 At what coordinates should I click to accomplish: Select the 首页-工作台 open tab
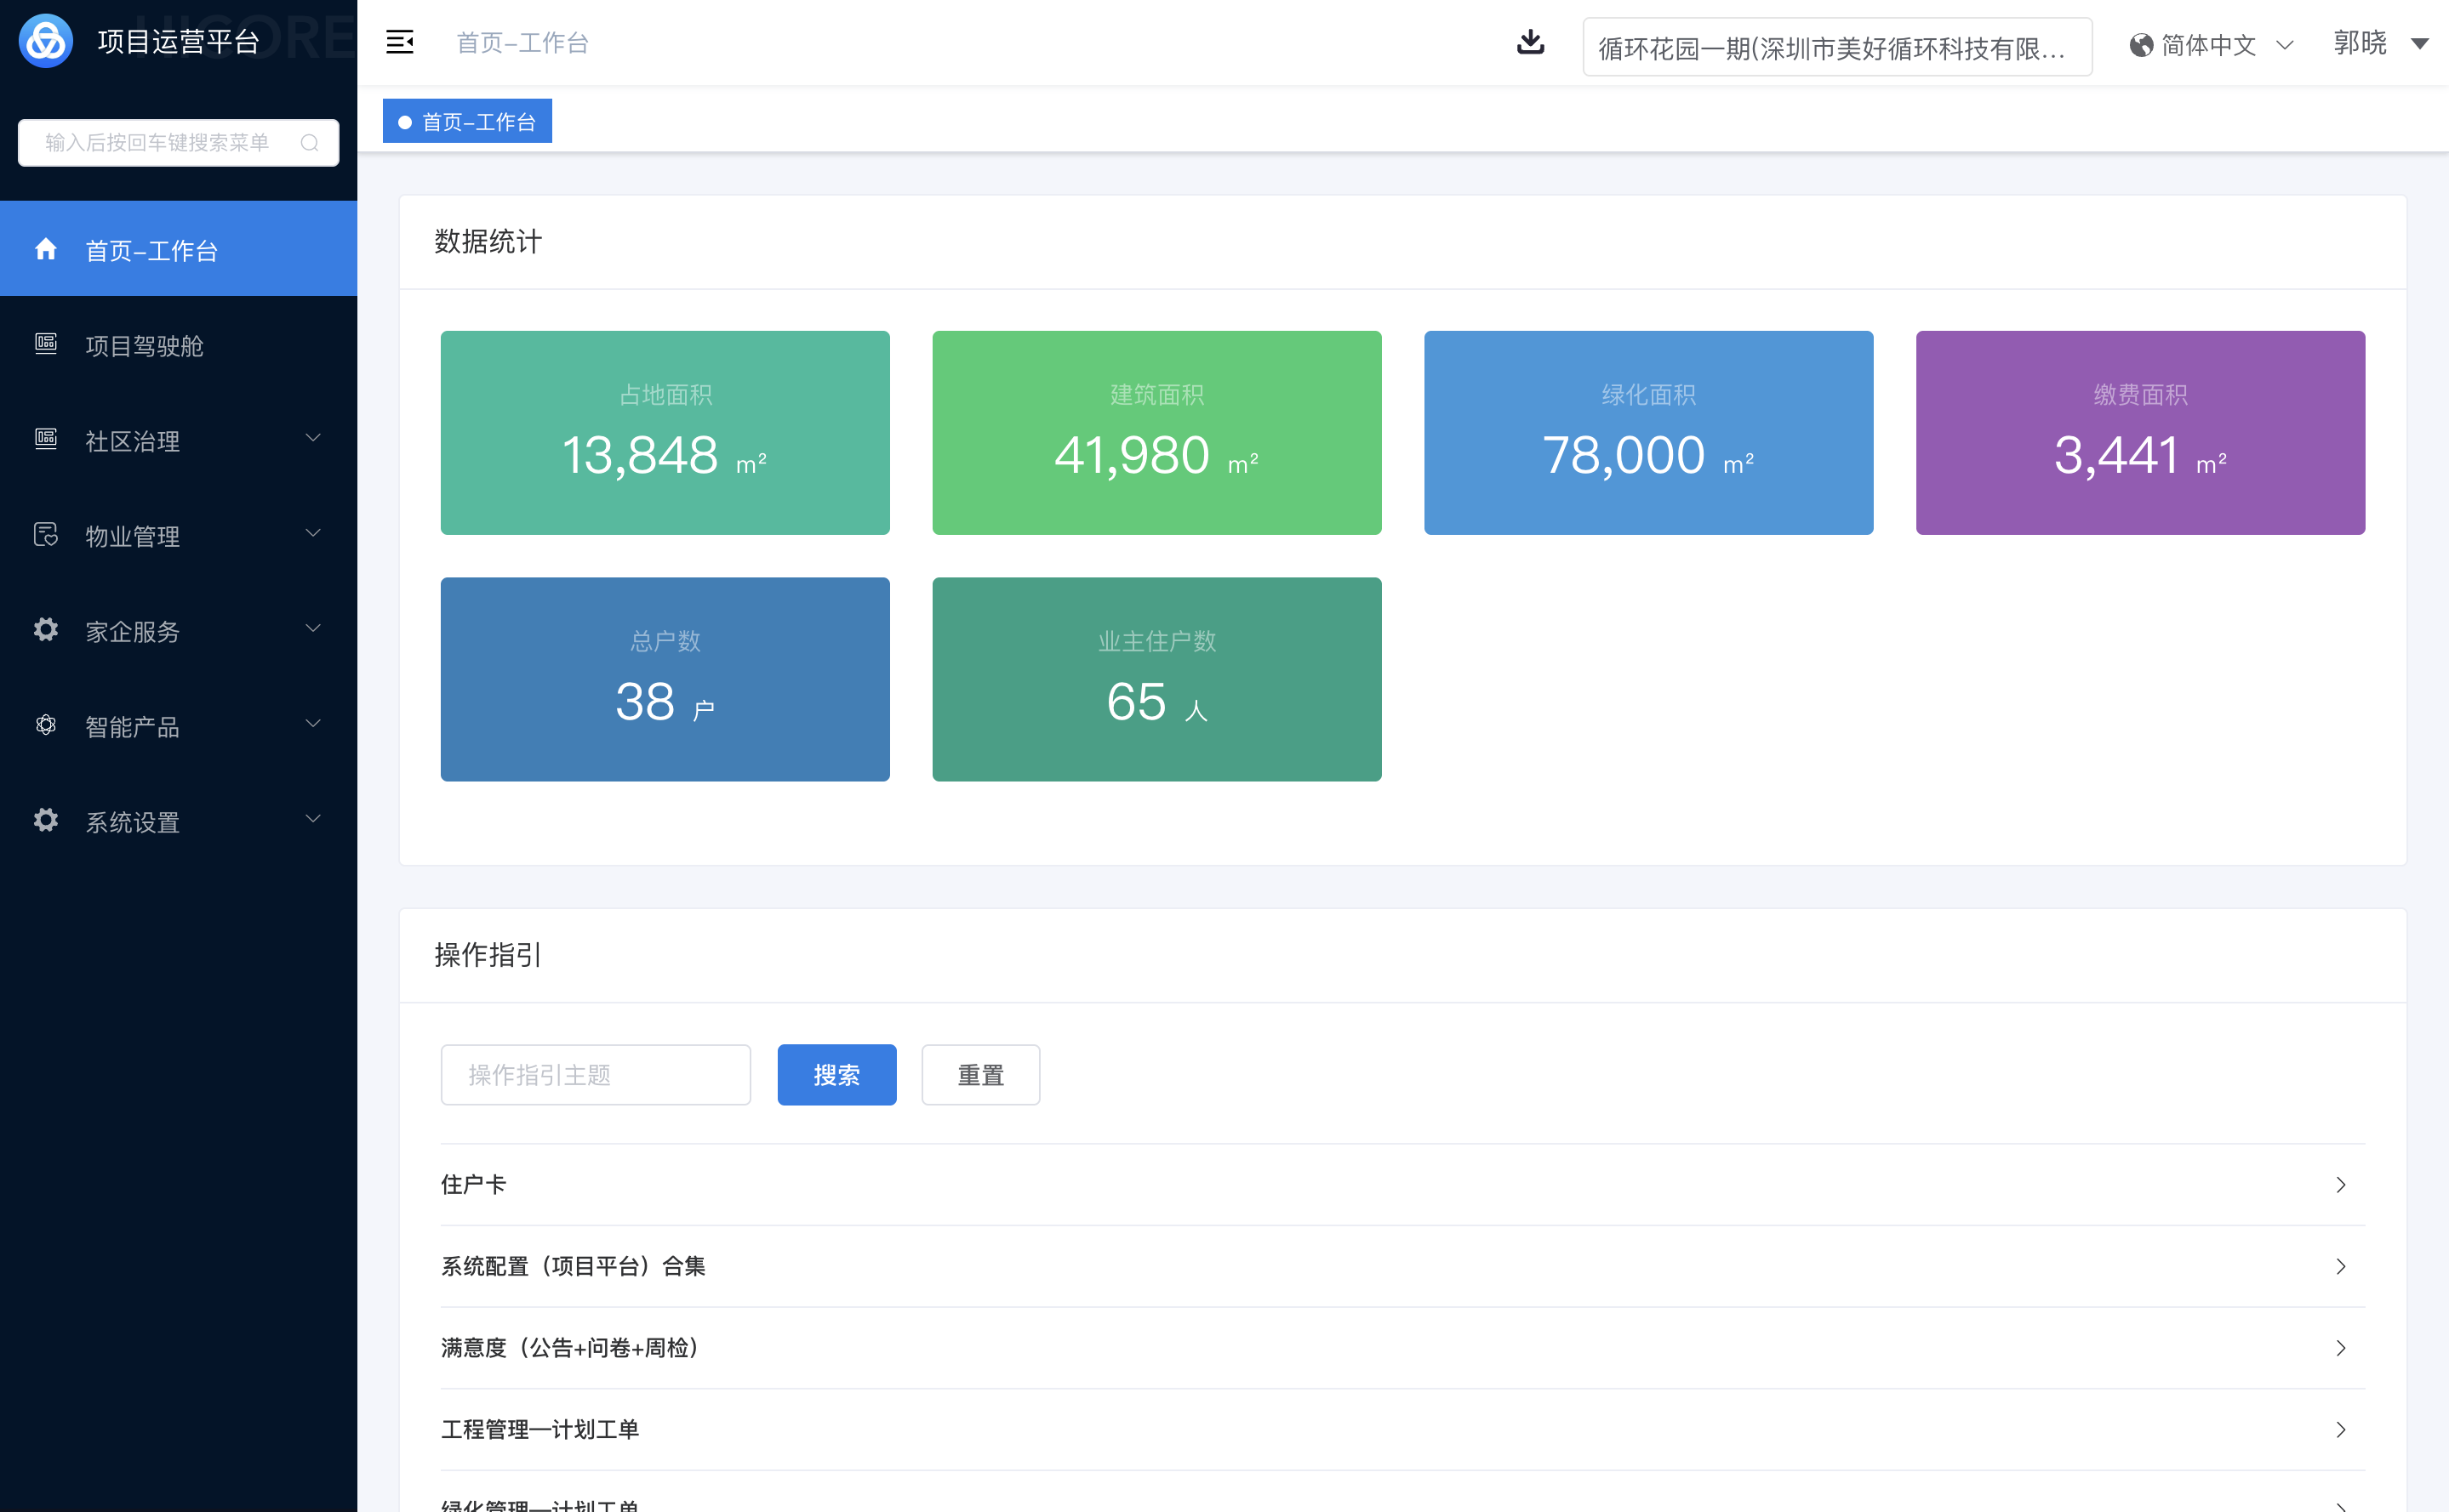pyautogui.click(x=467, y=122)
